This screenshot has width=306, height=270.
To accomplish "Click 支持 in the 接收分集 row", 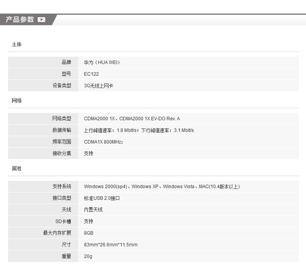I will point(88,154).
